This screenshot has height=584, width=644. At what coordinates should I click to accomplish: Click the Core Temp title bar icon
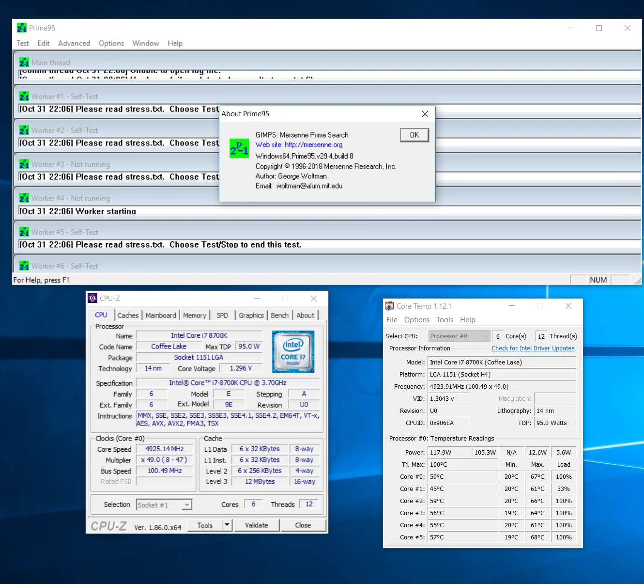pos(389,306)
